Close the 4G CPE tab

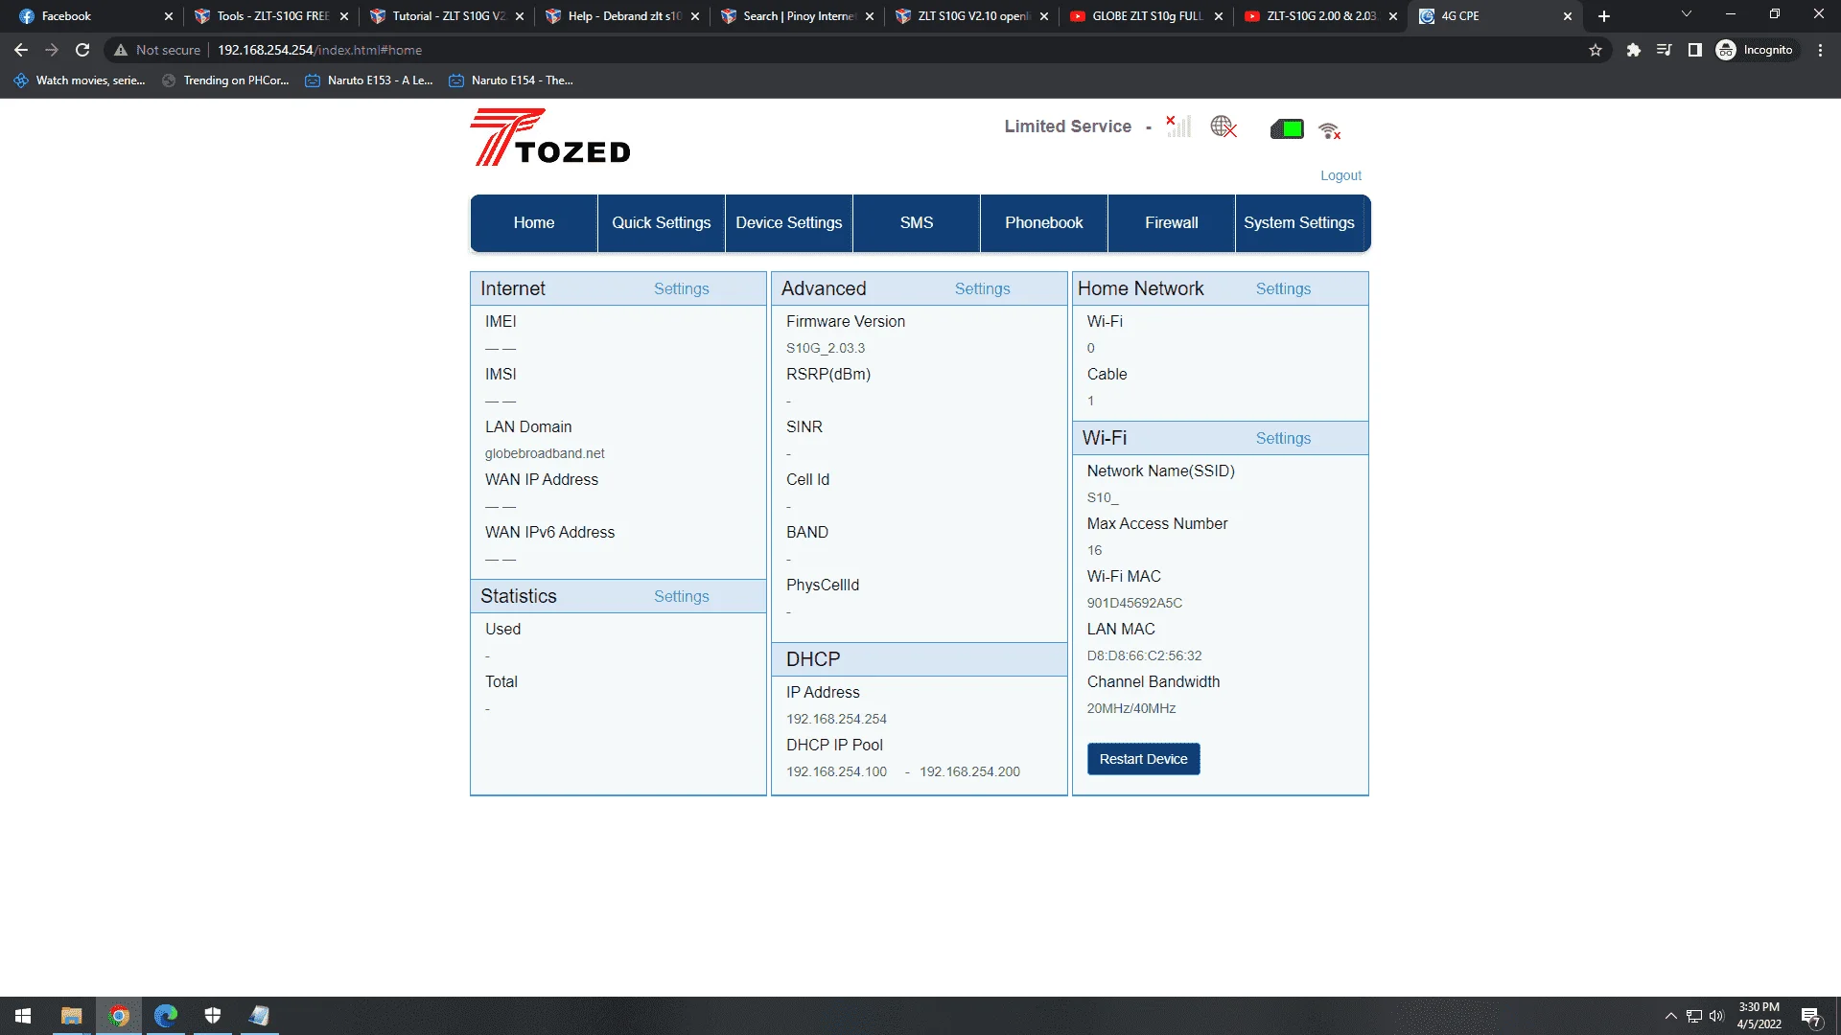tap(1568, 16)
